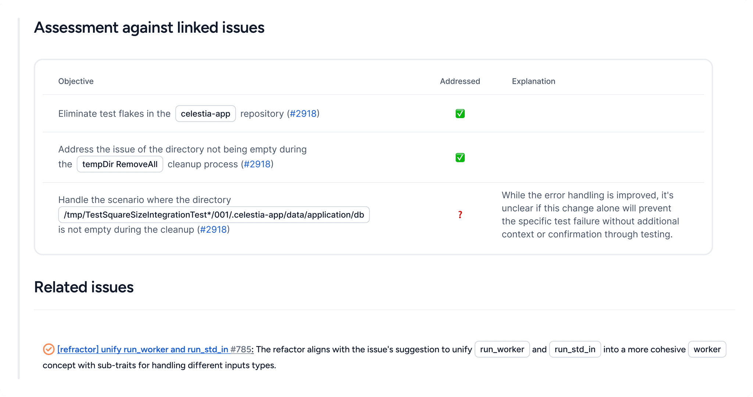
Task: Click the Objective column header
Action: [76, 81]
